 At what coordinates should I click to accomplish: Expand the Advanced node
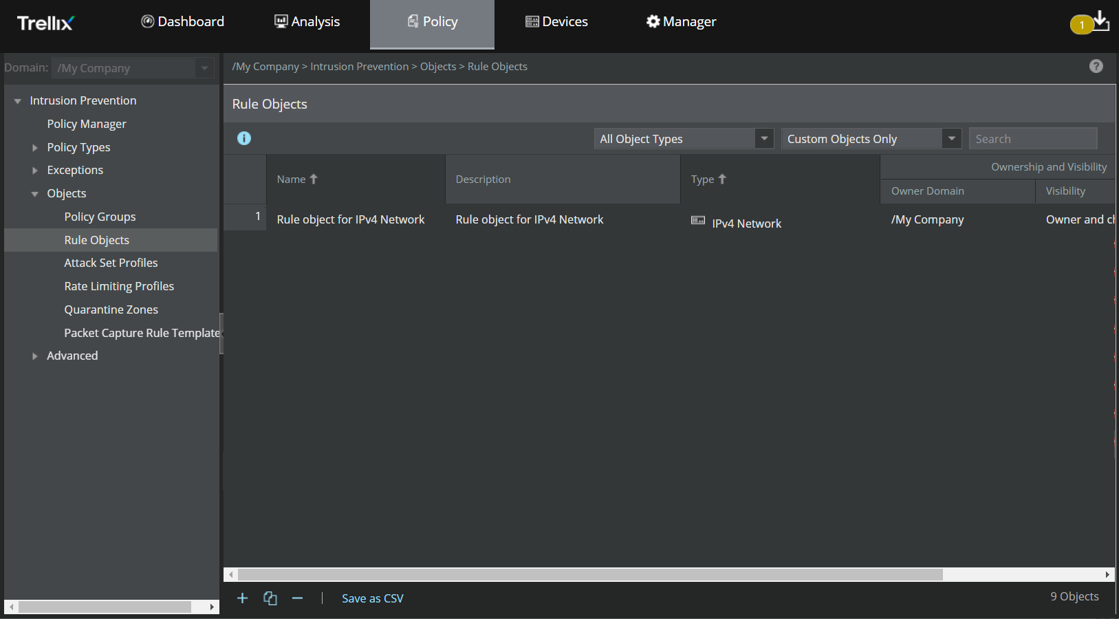click(34, 356)
